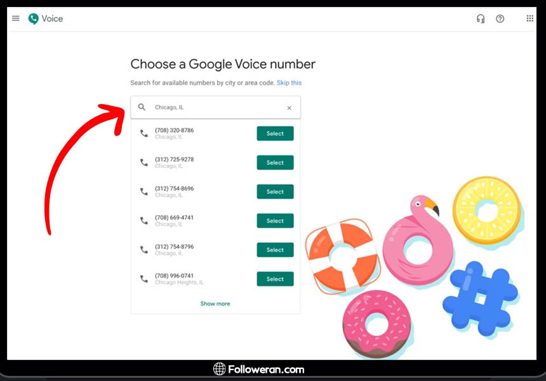Click the (312) 725-9278 number entry

[x=175, y=163]
